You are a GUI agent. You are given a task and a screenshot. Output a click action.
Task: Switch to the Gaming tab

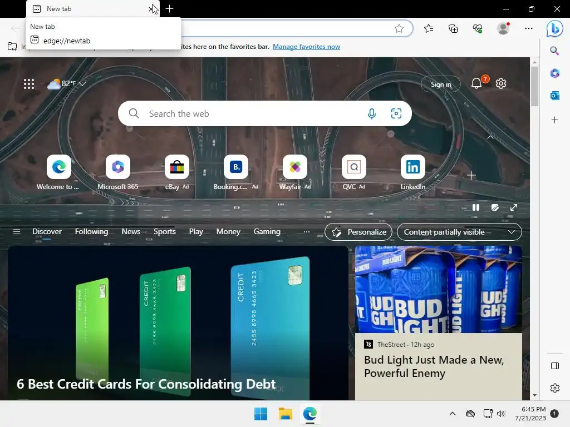[267, 232]
